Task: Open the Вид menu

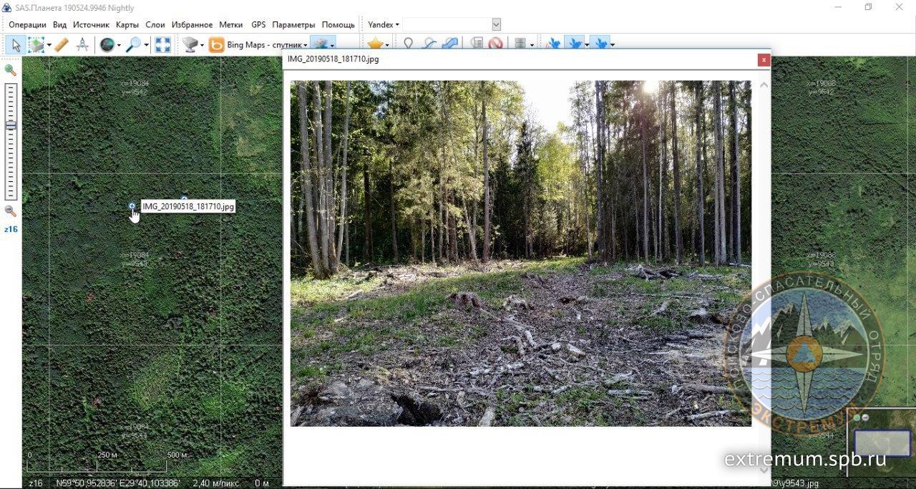Action: pyautogui.click(x=60, y=24)
